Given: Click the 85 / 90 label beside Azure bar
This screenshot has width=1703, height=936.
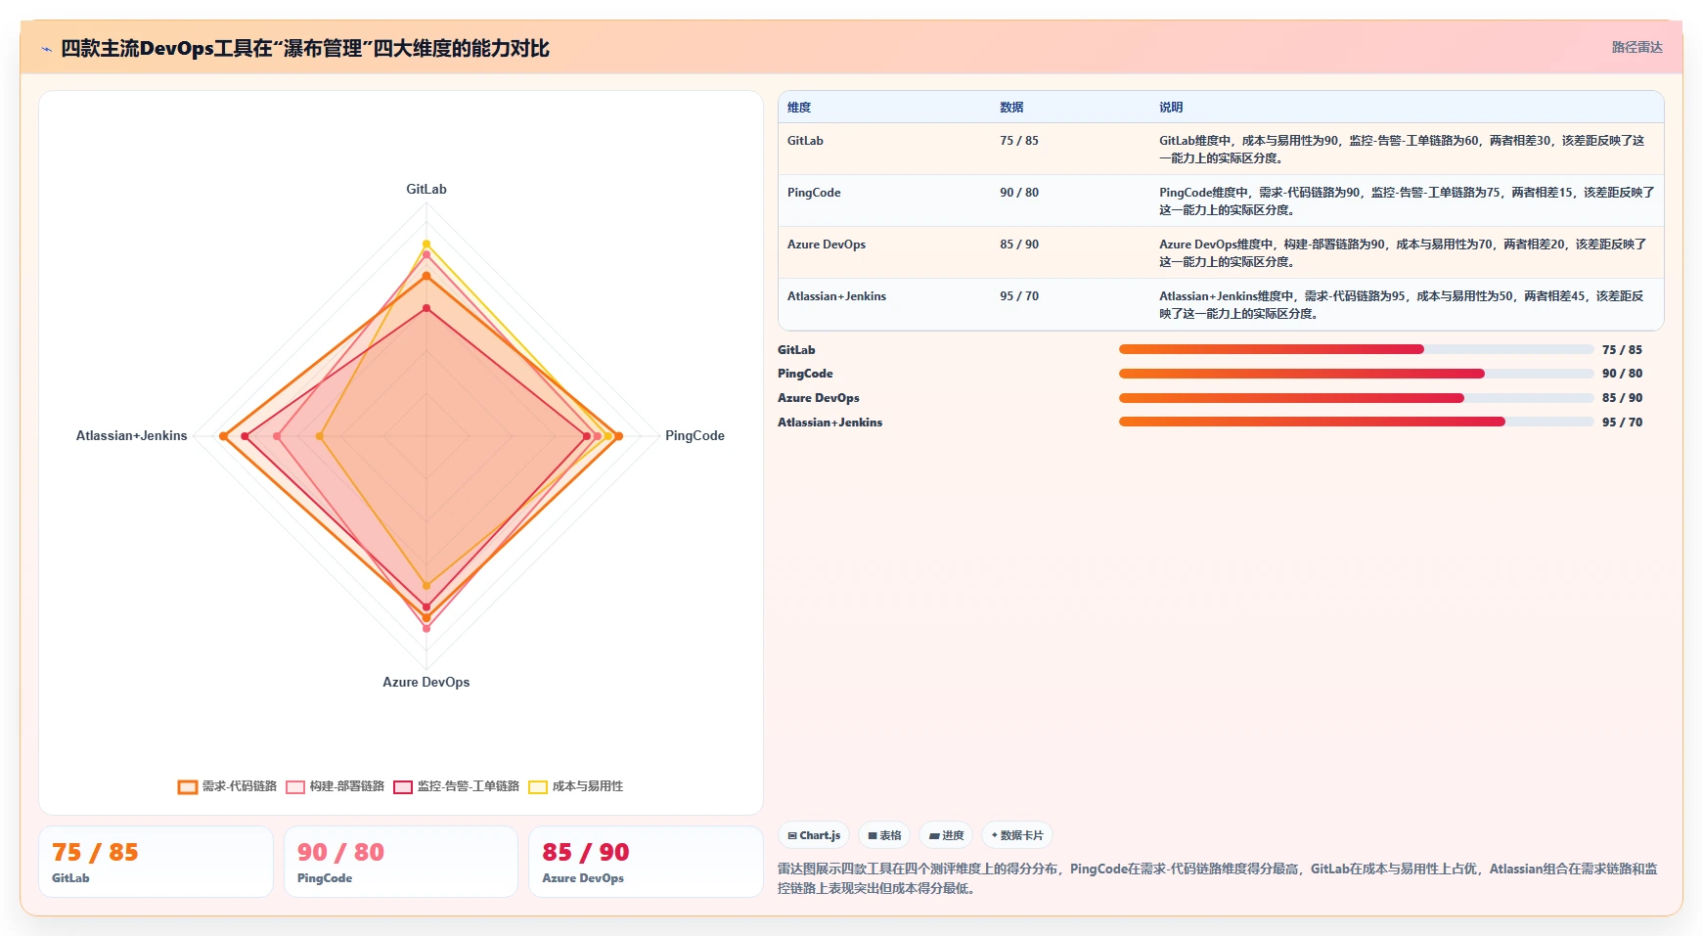Looking at the screenshot, I should pos(1622,398).
